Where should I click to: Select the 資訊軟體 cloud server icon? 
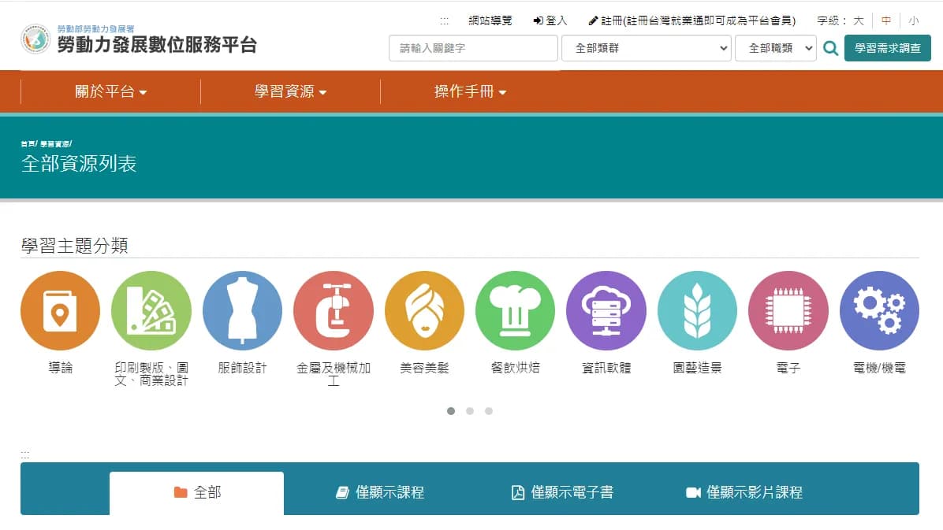pos(606,310)
